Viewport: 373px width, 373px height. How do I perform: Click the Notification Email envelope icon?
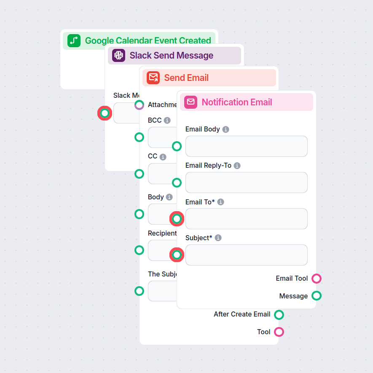(x=190, y=102)
